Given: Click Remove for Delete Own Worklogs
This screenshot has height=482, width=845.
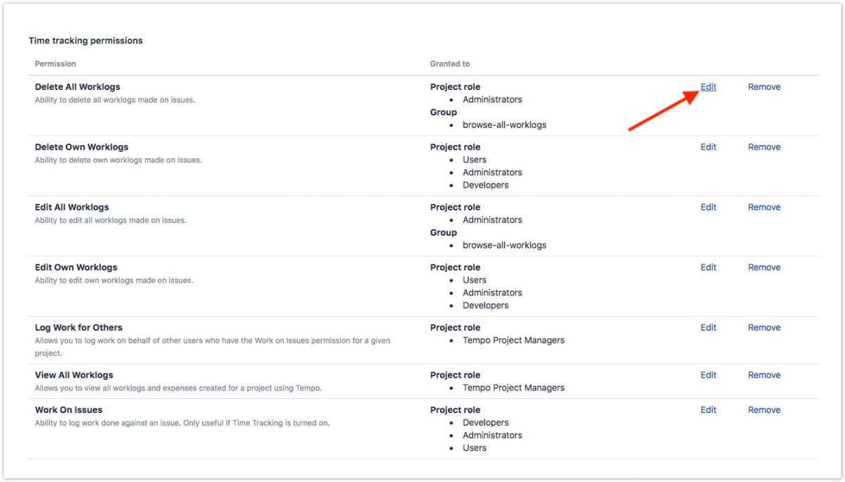Looking at the screenshot, I should pos(764,147).
